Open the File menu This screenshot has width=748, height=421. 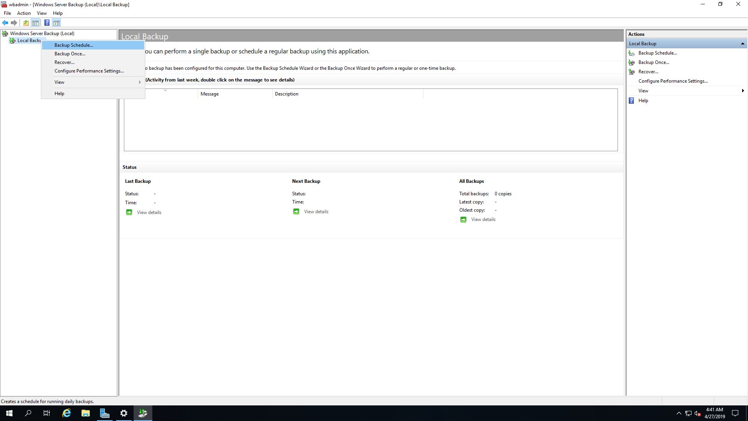pos(7,13)
